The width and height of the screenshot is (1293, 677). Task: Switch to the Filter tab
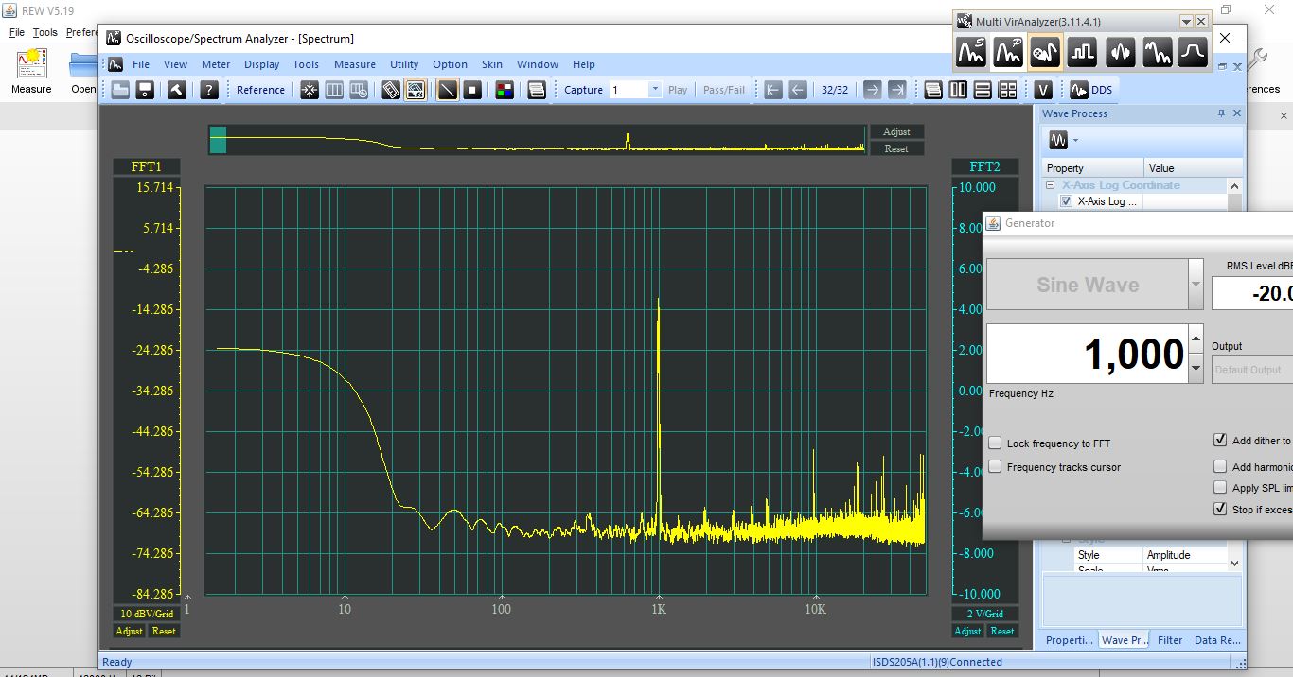pyautogui.click(x=1170, y=640)
